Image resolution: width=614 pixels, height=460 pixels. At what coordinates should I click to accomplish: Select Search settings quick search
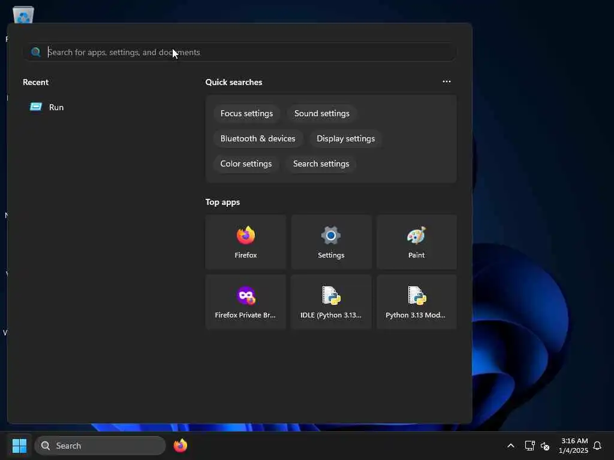pyautogui.click(x=321, y=164)
